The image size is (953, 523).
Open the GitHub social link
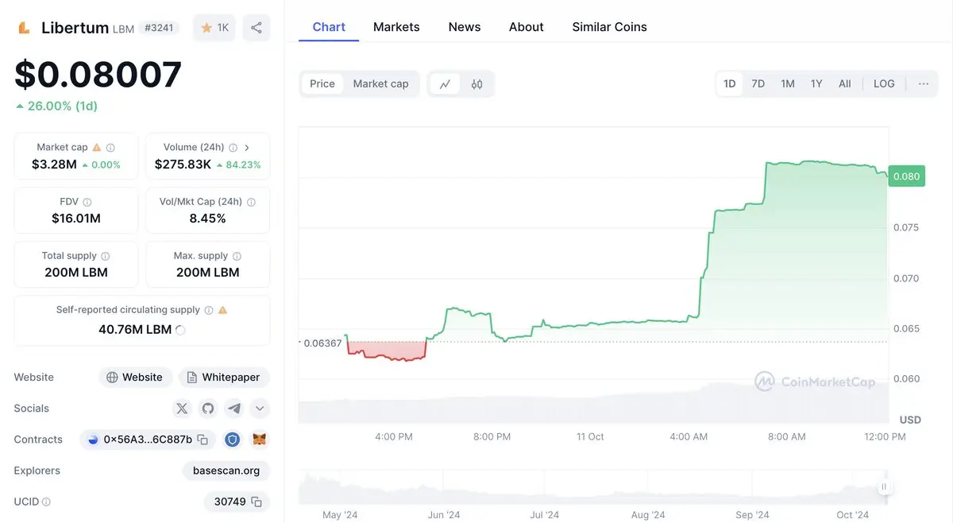tap(208, 409)
